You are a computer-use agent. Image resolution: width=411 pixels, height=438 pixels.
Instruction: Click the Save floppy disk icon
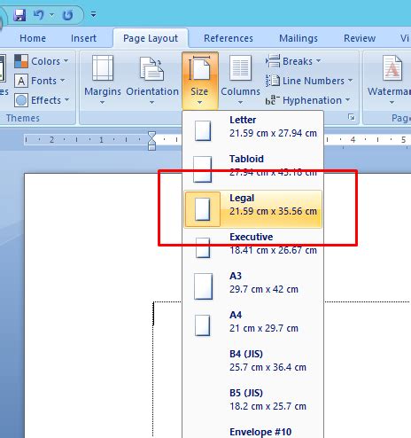tap(19, 14)
